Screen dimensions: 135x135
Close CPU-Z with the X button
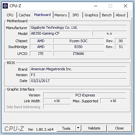click(x=125, y=6)
